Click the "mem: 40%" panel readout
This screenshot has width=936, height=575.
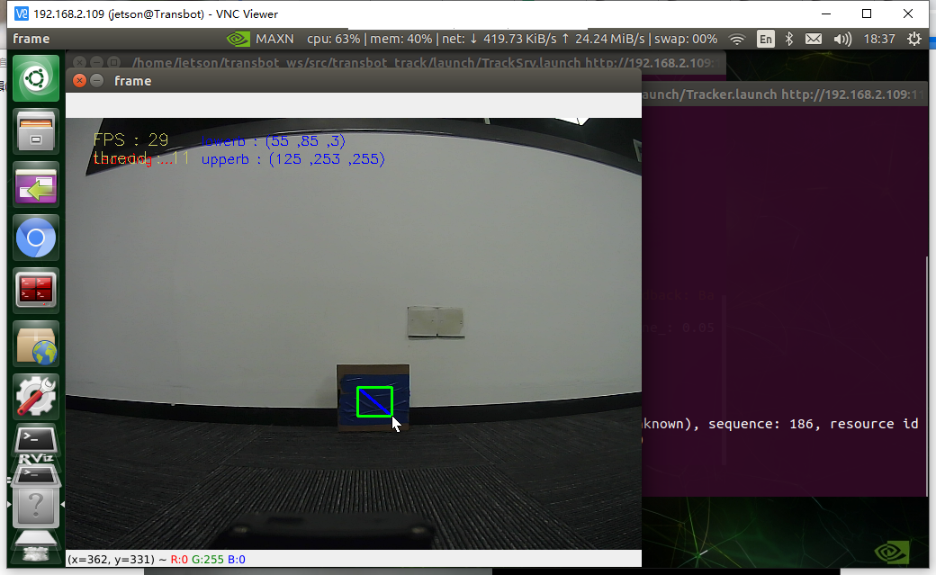point(401,39)
